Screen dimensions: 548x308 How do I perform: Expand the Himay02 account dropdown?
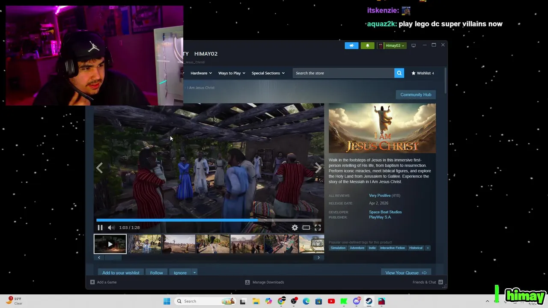[x=391, y=45]
